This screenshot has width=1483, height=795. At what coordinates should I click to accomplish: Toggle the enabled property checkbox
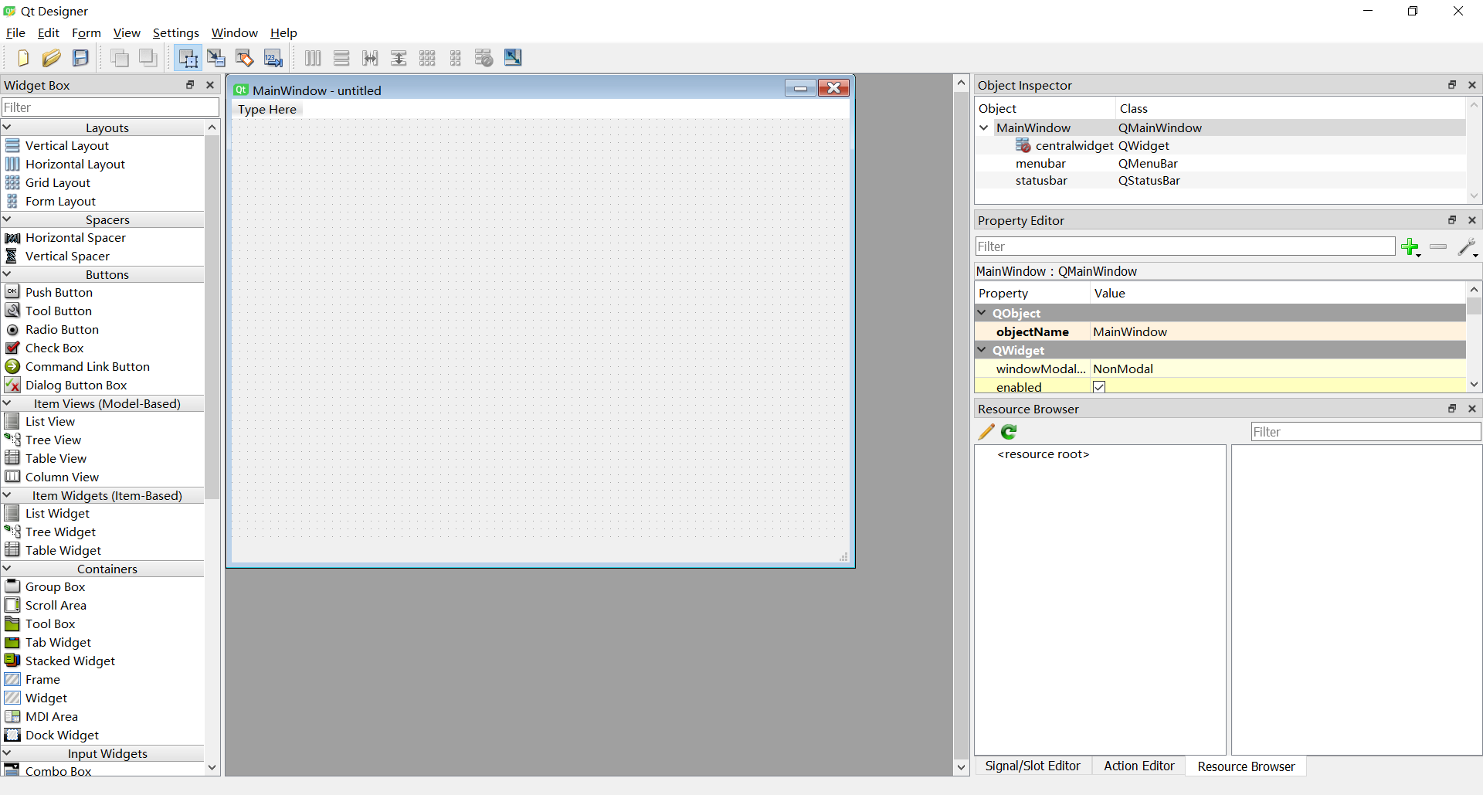[1099, 387]
